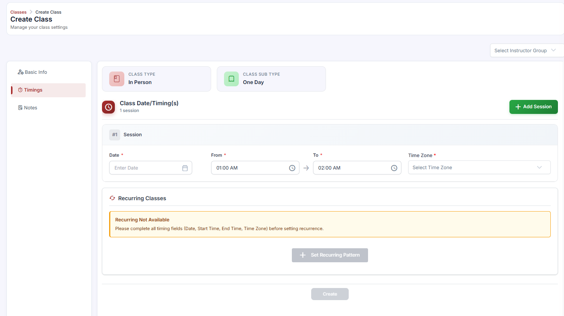Open the Select Instructor Group dropdown
This screenshot has width=564, height=316.
tap(527, 50)
